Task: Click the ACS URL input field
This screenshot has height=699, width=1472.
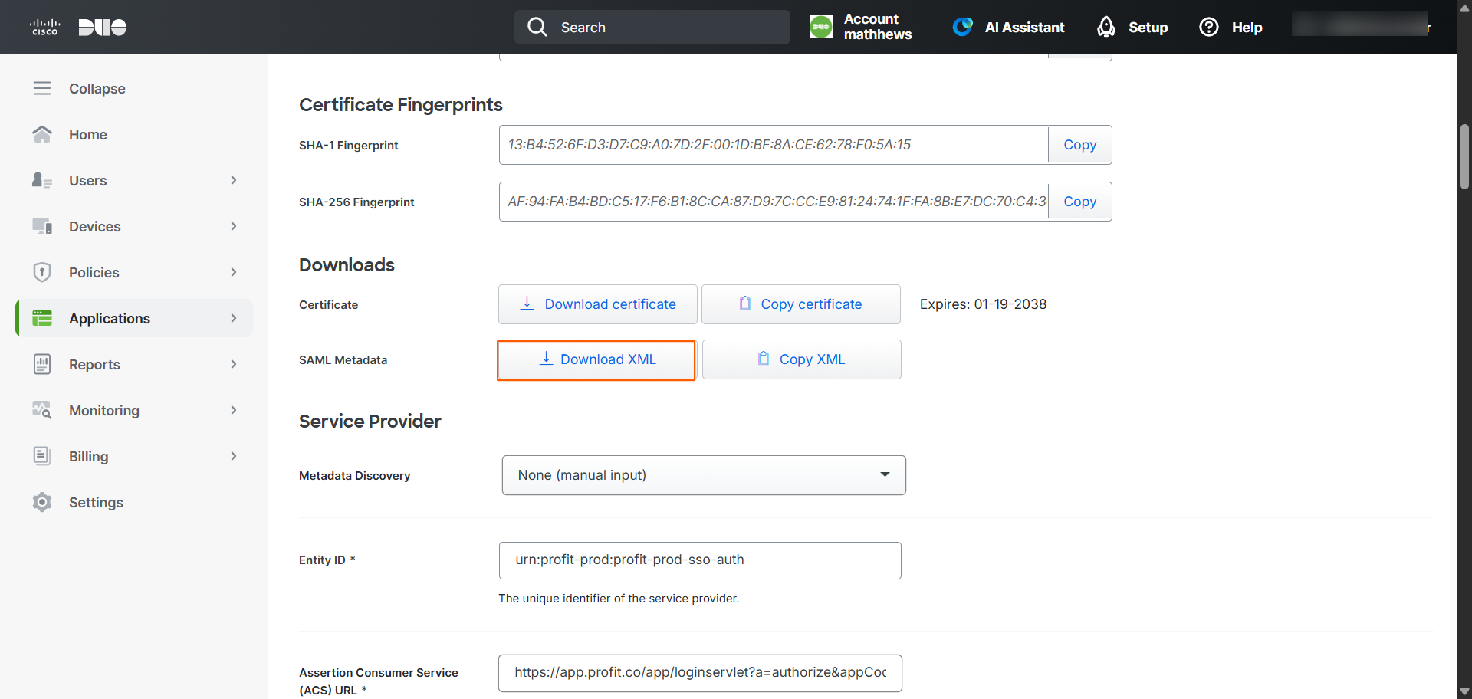Action: [x=700, y=673]
